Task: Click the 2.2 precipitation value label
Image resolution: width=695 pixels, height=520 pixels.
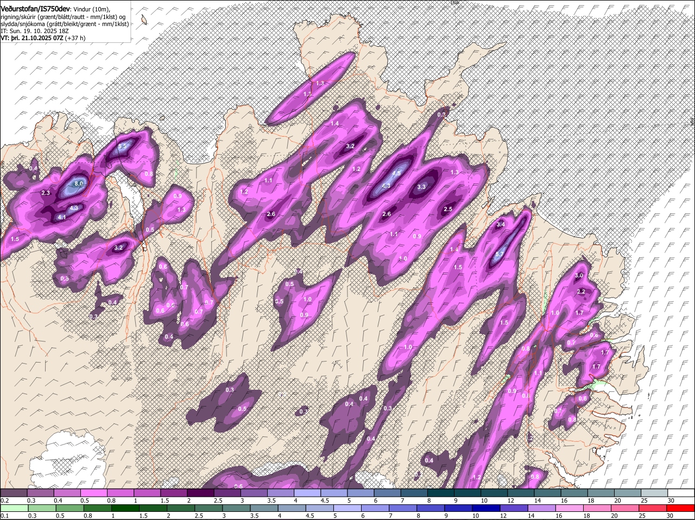Action: [581, 291]
